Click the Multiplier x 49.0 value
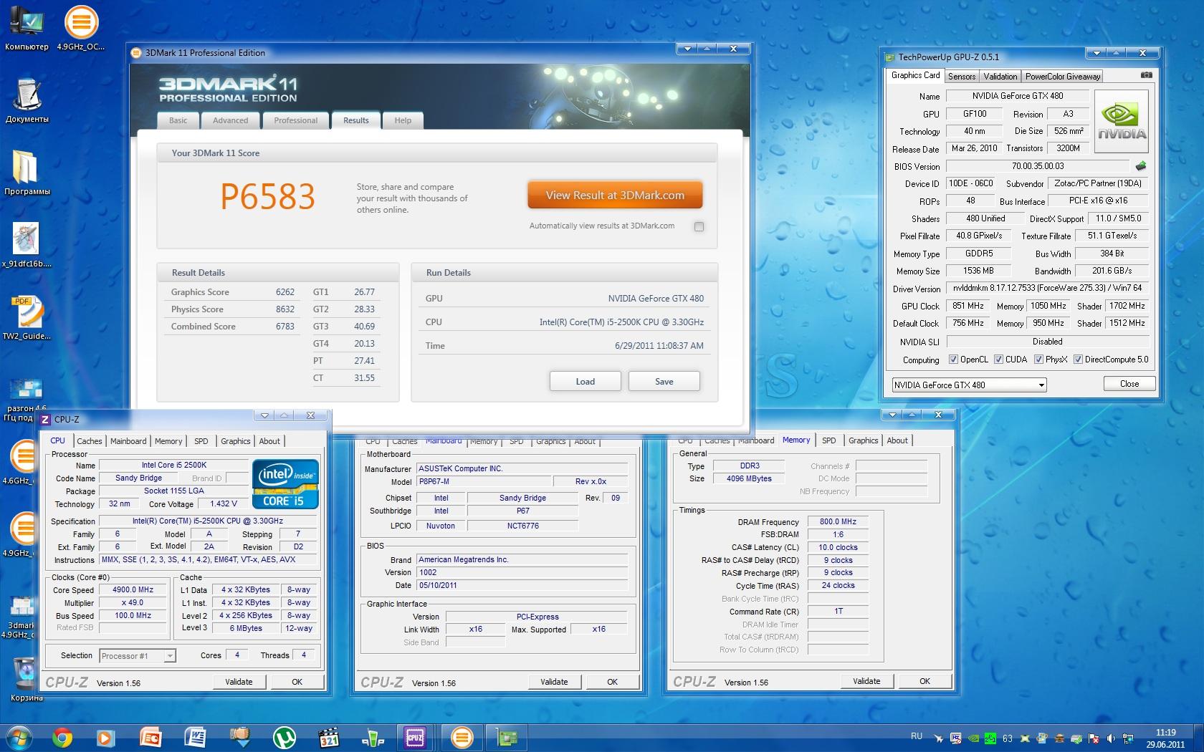Image resolution: width=1204 pixels, height=752 pixels. click(x=133, y=603)
